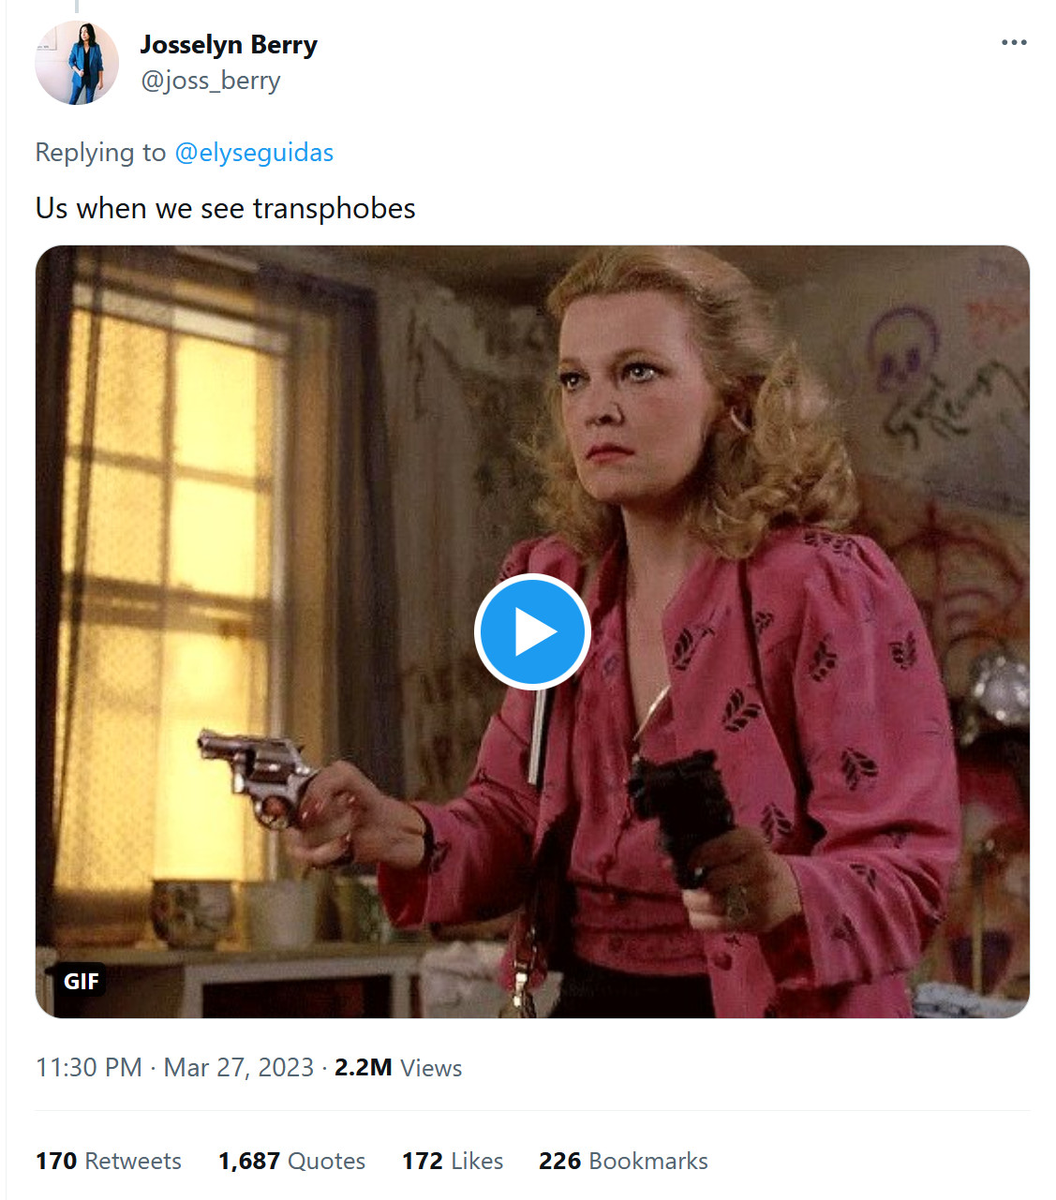Click the Mar 27, 2023 date
Screen dimensions: 1056x1200
238,1068
